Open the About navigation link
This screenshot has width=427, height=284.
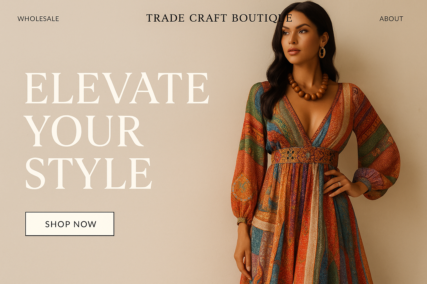[391, 19]
